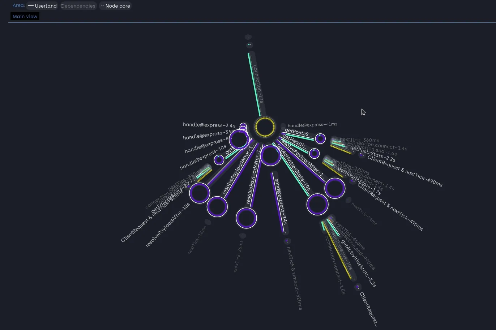
Task: Select the small bubble beside getHealth… label
Action: pyautogui.click(x=315, y=153)
